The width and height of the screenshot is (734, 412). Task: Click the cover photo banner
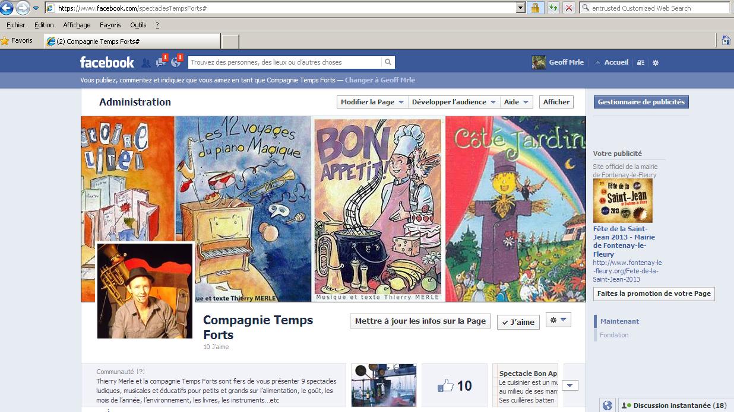click(333, 209)
